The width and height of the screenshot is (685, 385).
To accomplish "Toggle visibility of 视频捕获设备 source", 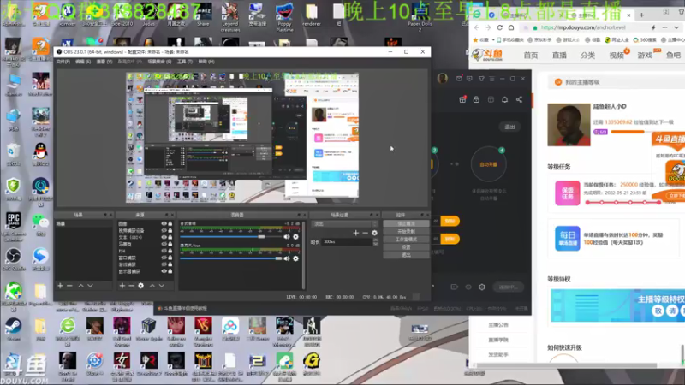I will click(x=164, y=230).
